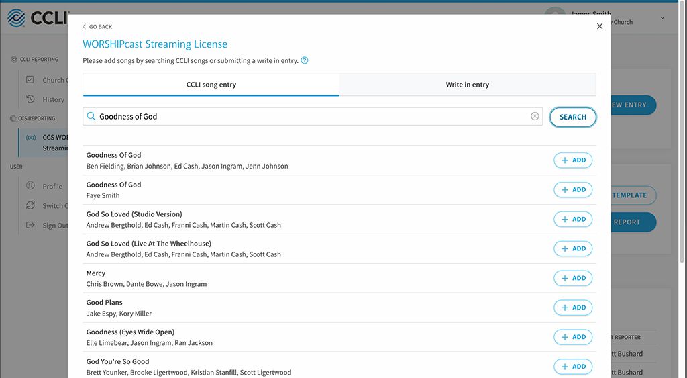Viewport: 687px width, 378px height.
Task: Click the search magnifier icon
Action: click(x=91, y=116)
